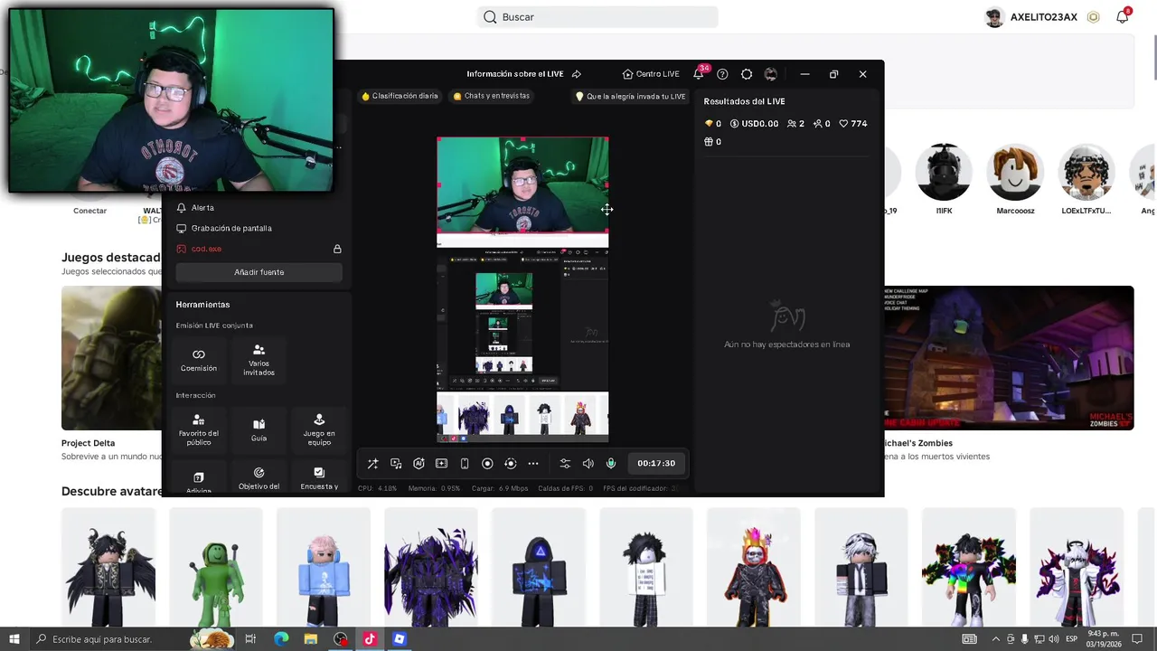Open Task View on the taskbar
Screen dimensions: 1157x651
tap(250, 639)
